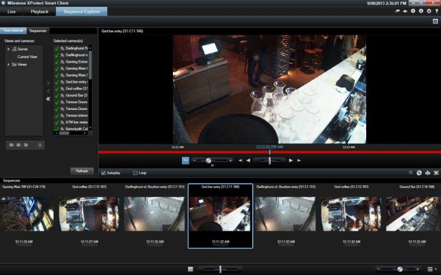
Task: Adjust the playback speed slider
Action: pyautogui.click(x=208, y=161)
